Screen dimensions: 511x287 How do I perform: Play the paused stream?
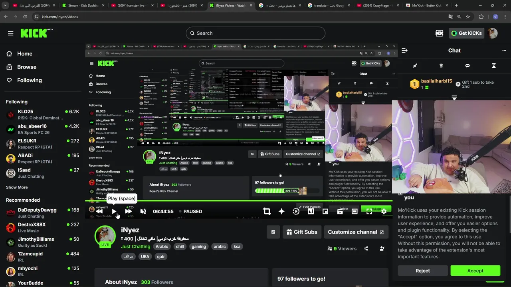click(x=114, y=211)
